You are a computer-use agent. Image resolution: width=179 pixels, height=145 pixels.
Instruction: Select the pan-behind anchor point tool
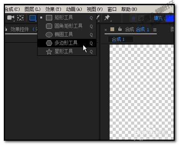point(20,18)
